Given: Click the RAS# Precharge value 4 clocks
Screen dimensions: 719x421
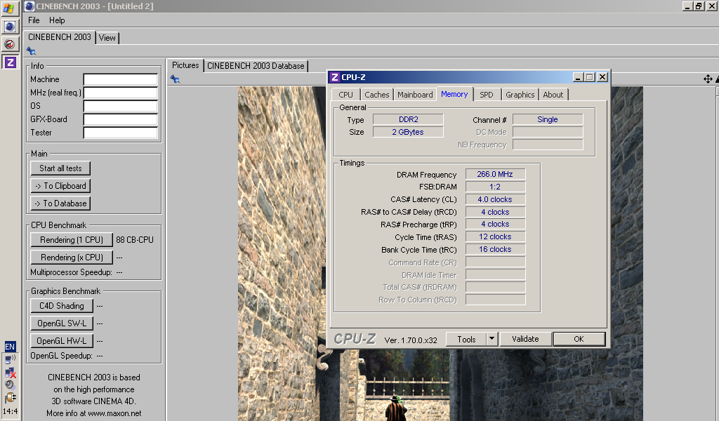Looking at the screenshot, I should click(x=495, y=224).
